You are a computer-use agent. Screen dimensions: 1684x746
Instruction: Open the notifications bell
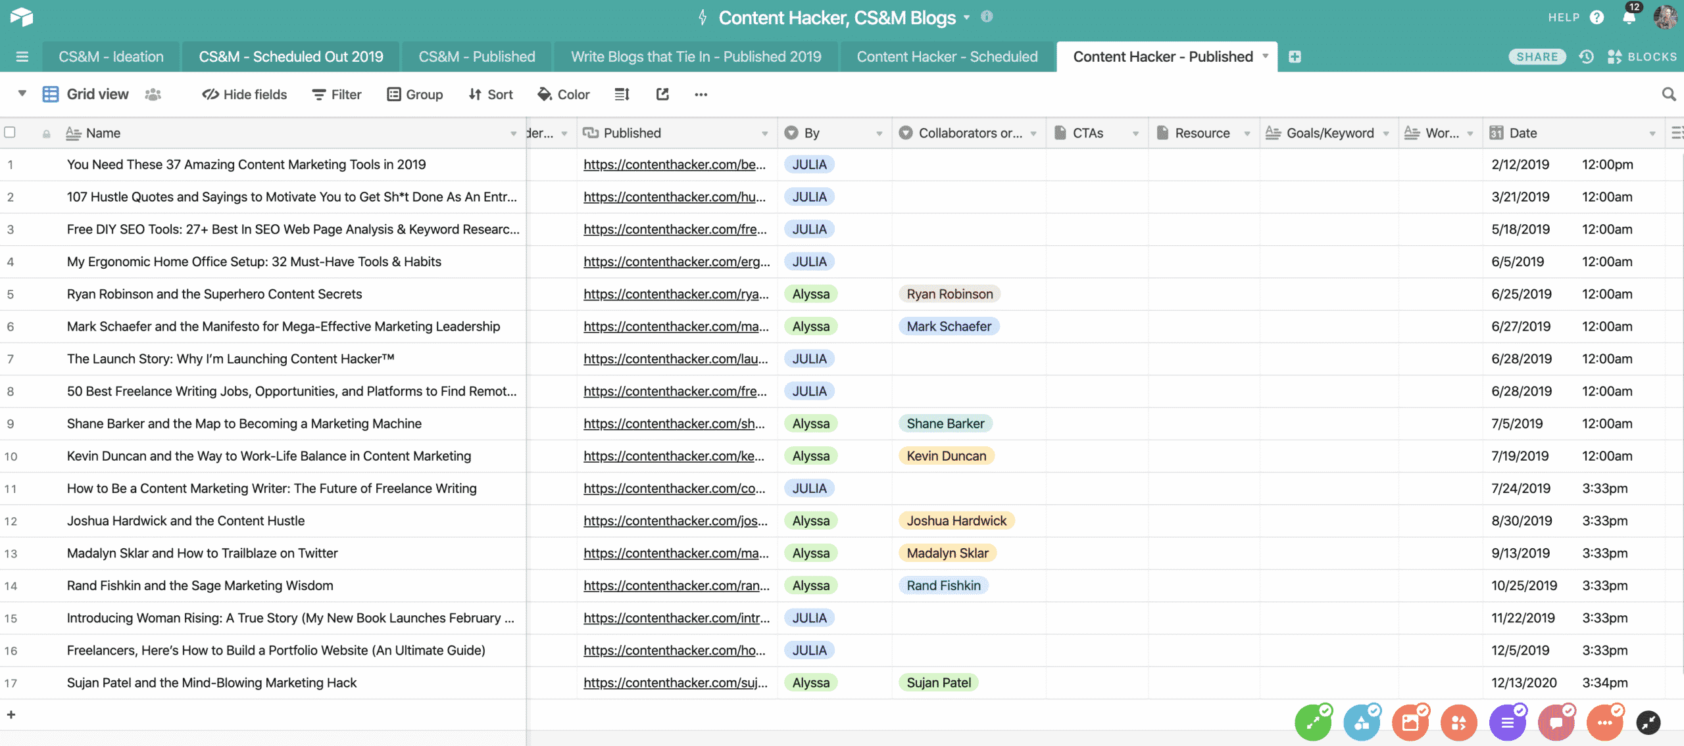[x=1629, y=16]
